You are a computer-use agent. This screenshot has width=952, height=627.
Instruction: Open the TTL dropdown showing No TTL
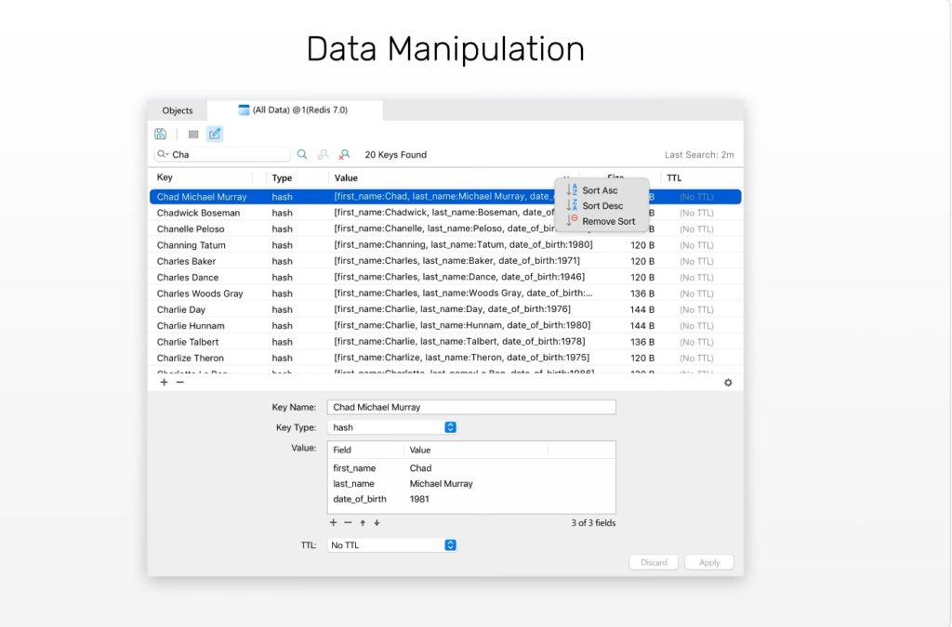(450, 544)
